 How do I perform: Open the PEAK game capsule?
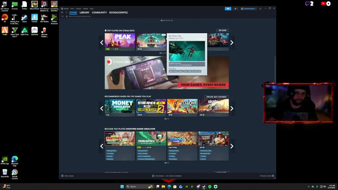click(120, 42)
